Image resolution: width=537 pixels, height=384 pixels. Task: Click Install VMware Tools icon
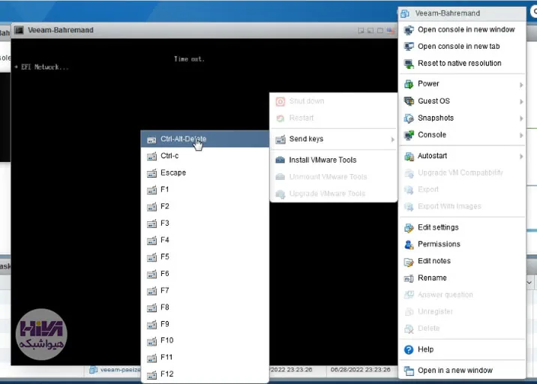[x=280, y=160]
